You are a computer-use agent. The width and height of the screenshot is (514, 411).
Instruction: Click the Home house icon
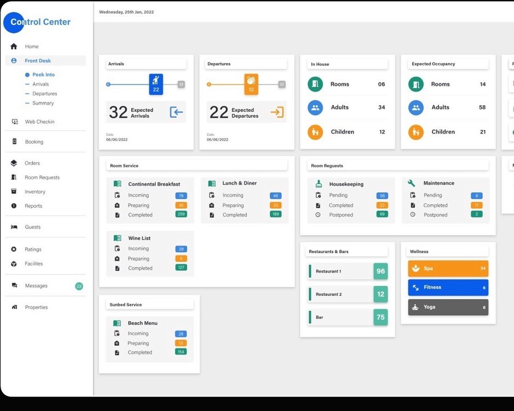[14, 46]
